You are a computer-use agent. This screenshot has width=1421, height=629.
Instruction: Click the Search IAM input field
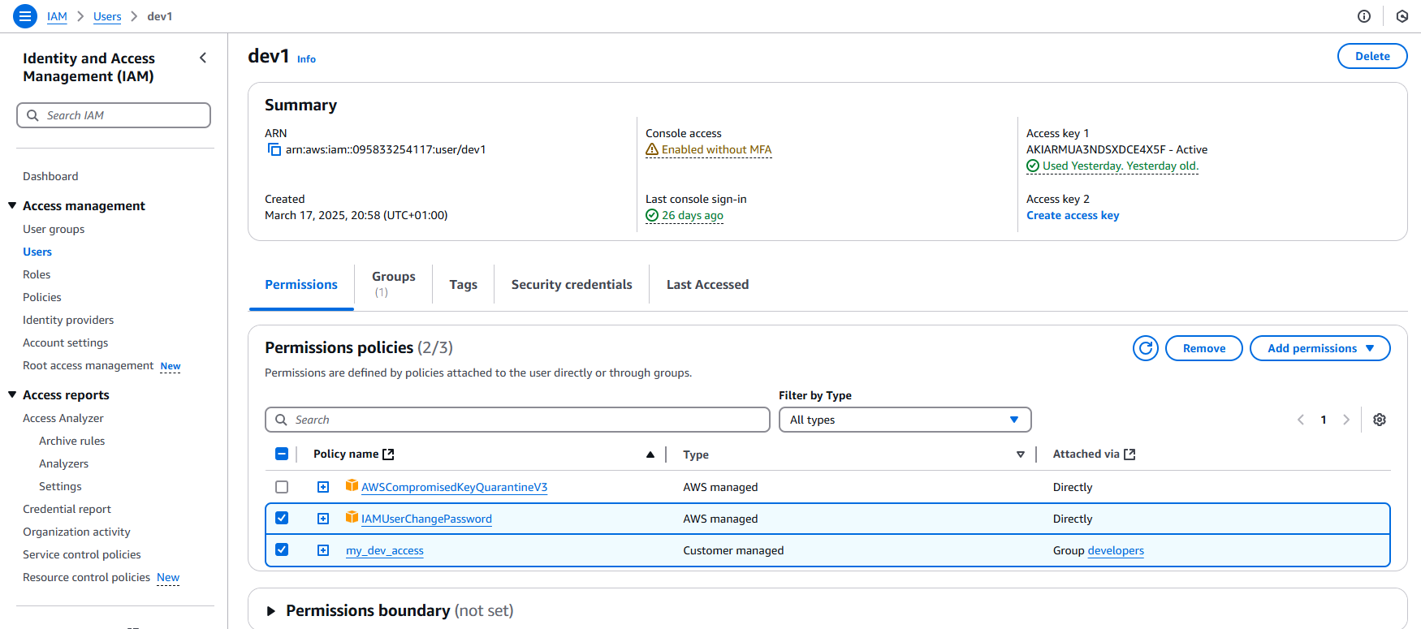click(x=114, y=115)
